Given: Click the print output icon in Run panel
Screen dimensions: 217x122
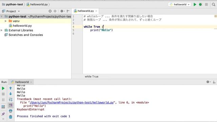Looking at the screenshot, I should pos(11,111).
